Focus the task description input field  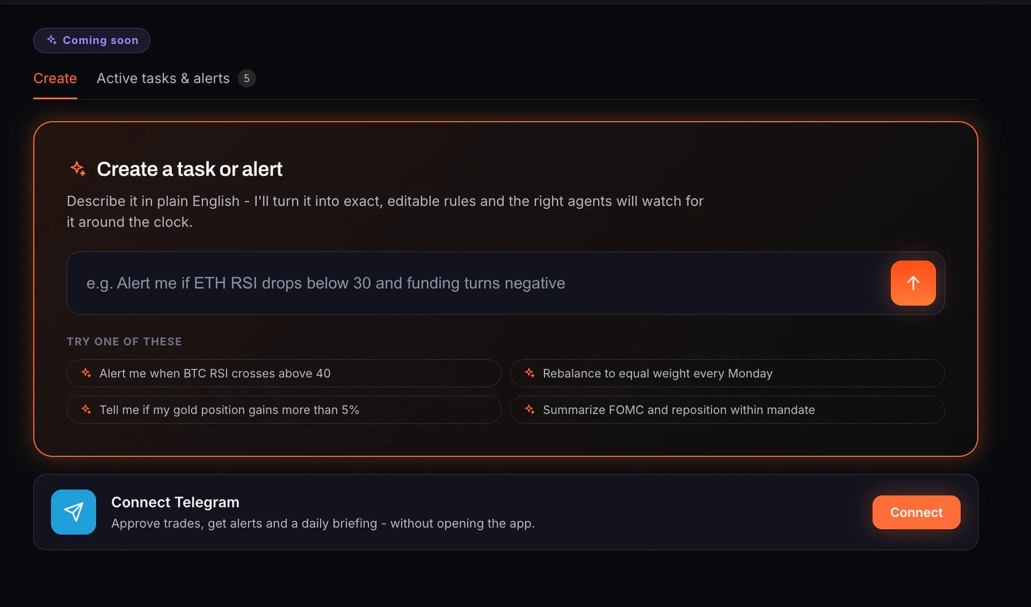[x=478, y=283]
